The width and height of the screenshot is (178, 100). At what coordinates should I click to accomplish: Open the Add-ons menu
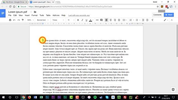point(56,15)
